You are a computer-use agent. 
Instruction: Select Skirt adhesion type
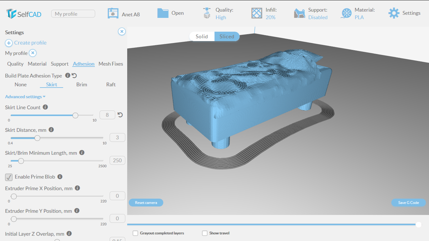[x=52, y=84]
